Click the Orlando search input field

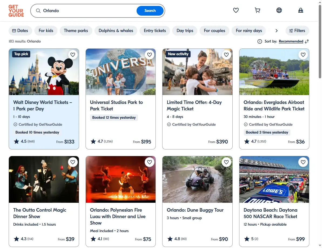click(88, 11)
